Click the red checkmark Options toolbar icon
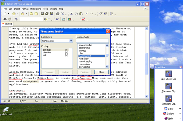 84,19
